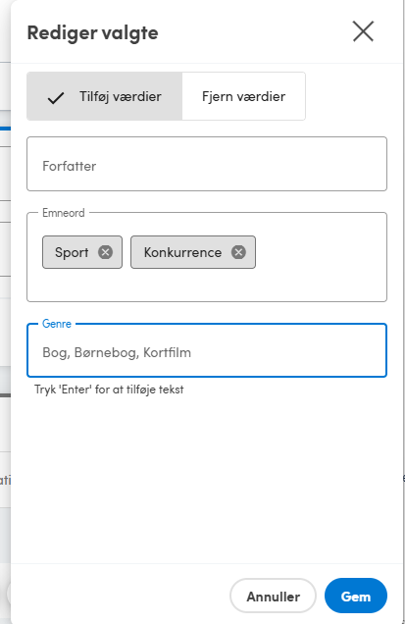
Task: Click the checkmark icon beside Tilføj værdier
Action: pyautogui.click(x=56, y=97)
